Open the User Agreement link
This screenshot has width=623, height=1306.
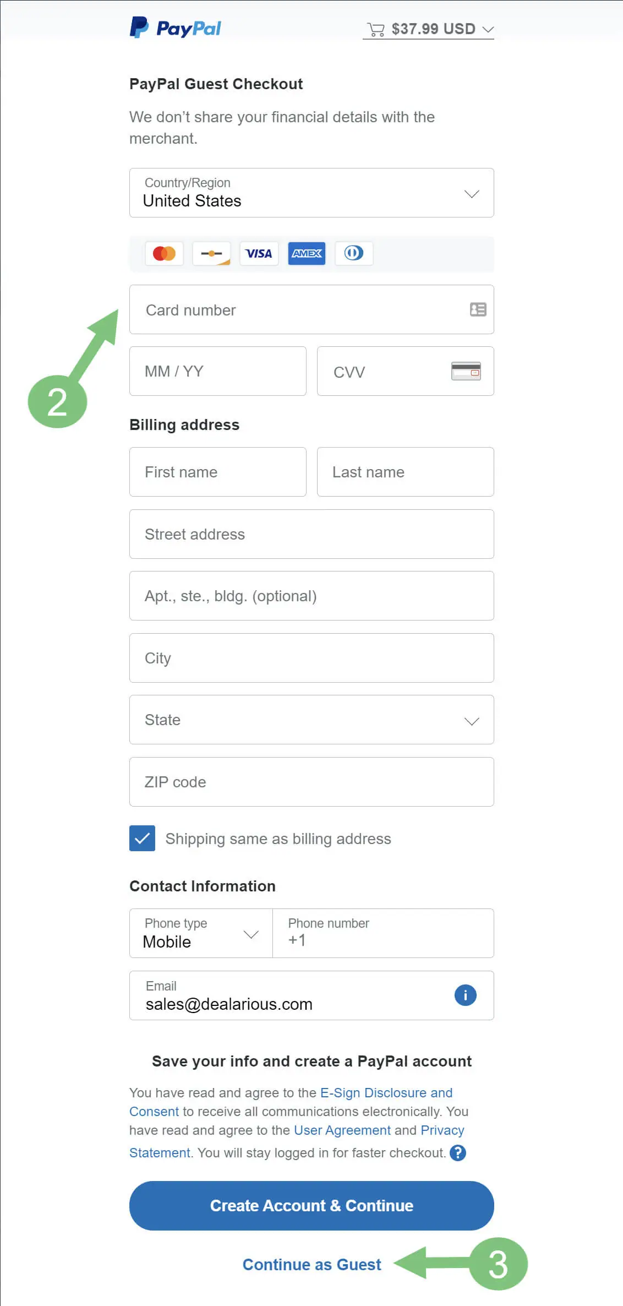(342, 1130)
